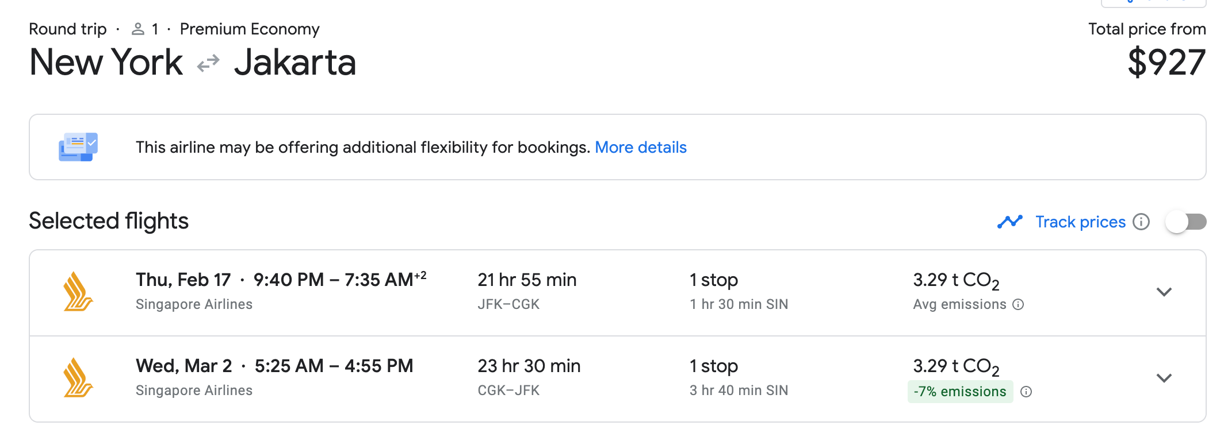1224x441 pixels.
Task: Expand the Wed, Mar 2 flight details
Action: 1164,378
